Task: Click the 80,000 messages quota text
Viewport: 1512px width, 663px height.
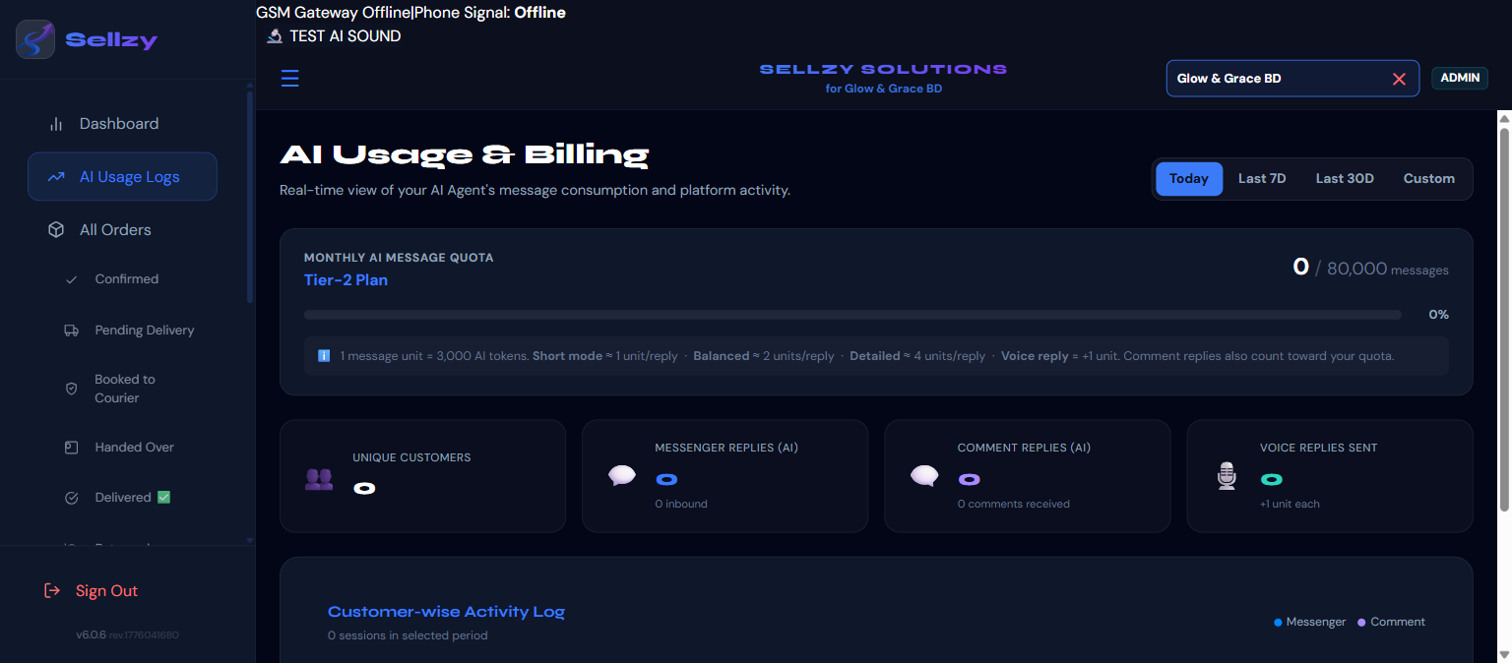Action: point(1387,270)
